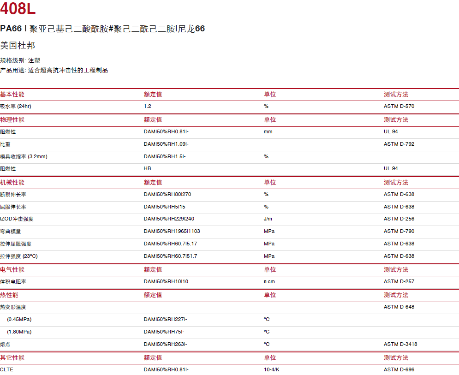
Task: Click the 电气性能 section header
Action: coord(12,270)
